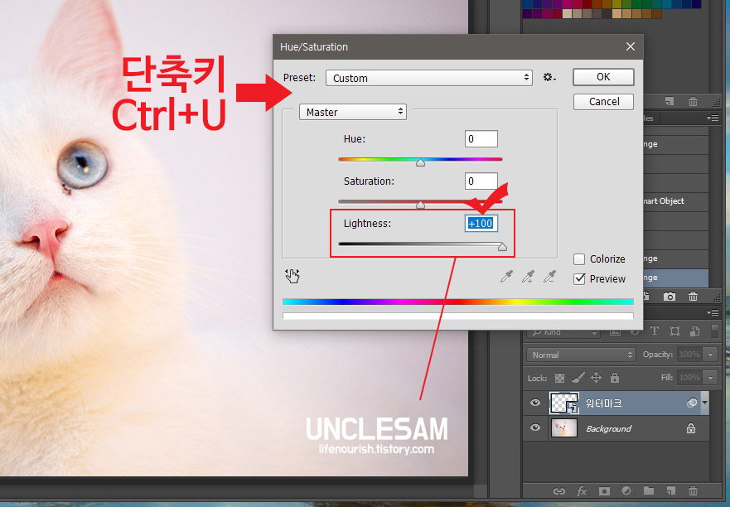730x507 pixels.
Task: Add a layer mask
Action: click(x=604, y=490)
